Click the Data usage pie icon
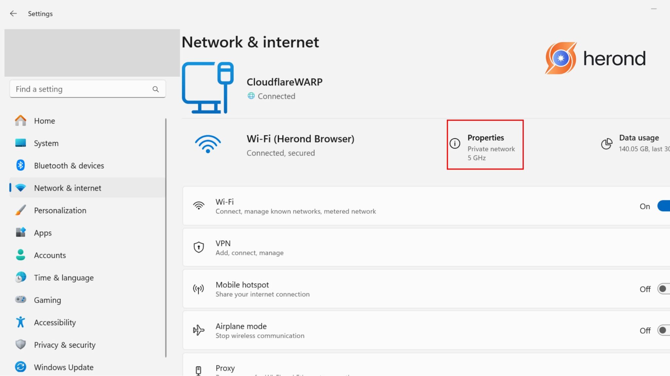The width and height of the screenshot is (670, 376). [607, 143]
